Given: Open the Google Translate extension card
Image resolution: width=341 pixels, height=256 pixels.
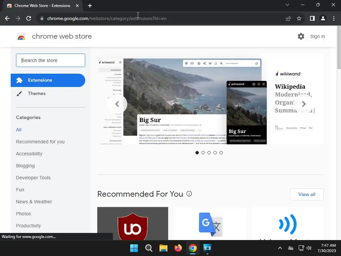Looking at the screenshot, I should (x=210, y=224).
